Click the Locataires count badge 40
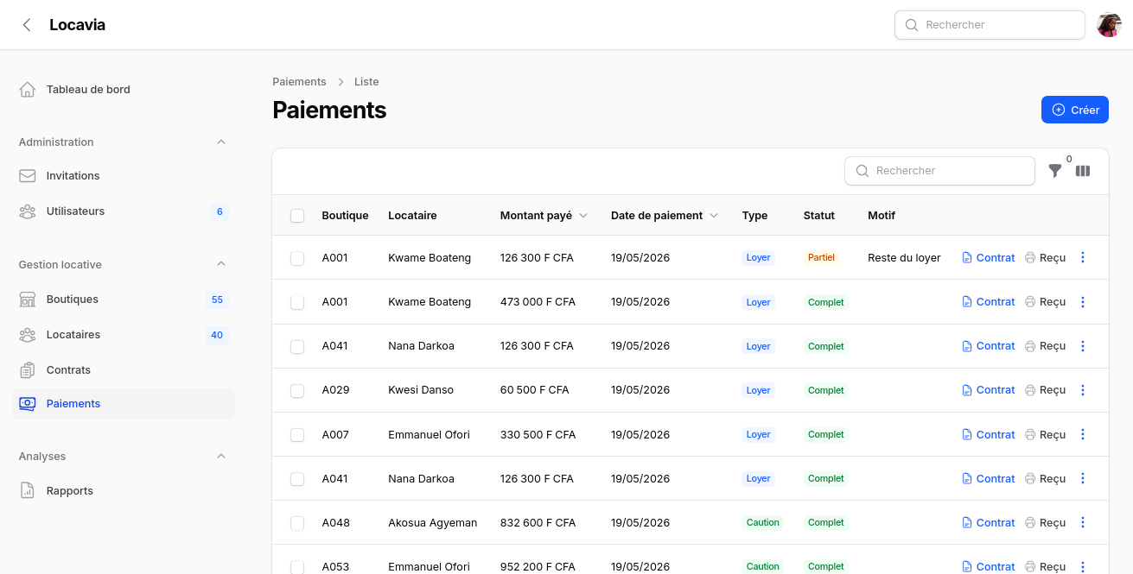This screenshot has height=574, width=1133. [217, 335]
